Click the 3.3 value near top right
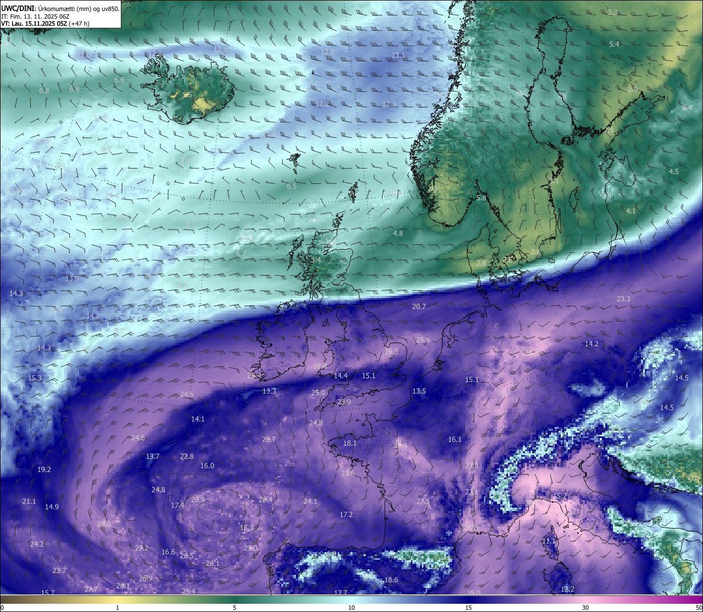703x612 pixels. pos(613,12)
